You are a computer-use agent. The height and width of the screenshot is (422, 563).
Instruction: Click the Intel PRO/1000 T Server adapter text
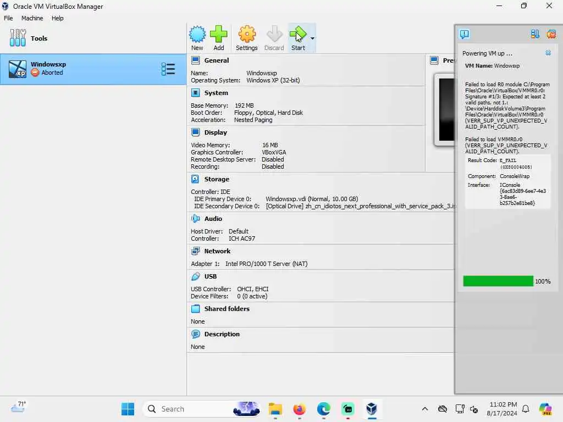pyautogui.click(x=266, y=264)
